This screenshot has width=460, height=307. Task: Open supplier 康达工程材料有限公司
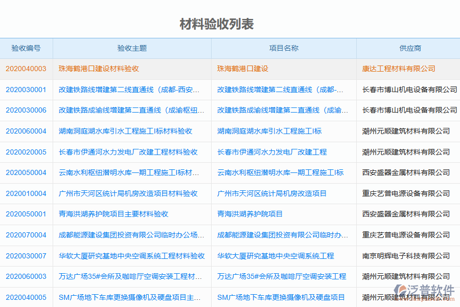click(399, 69)
